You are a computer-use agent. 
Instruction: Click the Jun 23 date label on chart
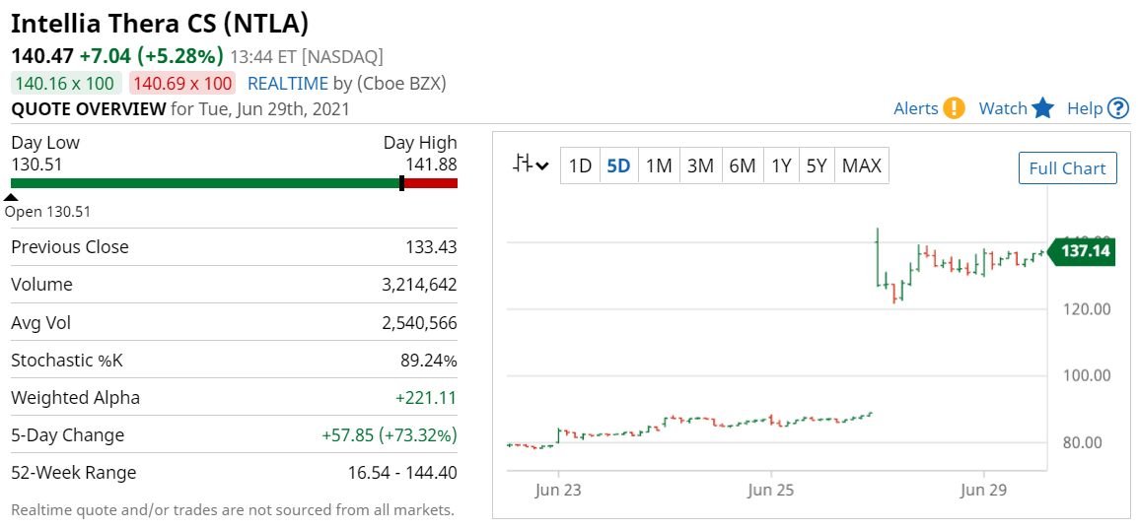(558, 491)
